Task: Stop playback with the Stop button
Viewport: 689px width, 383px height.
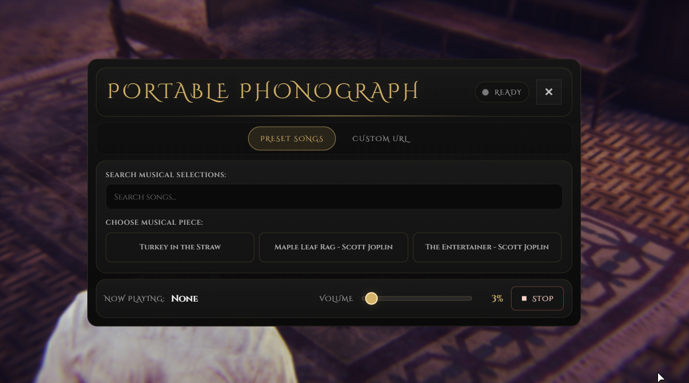Action: click(x=537, y=298)
